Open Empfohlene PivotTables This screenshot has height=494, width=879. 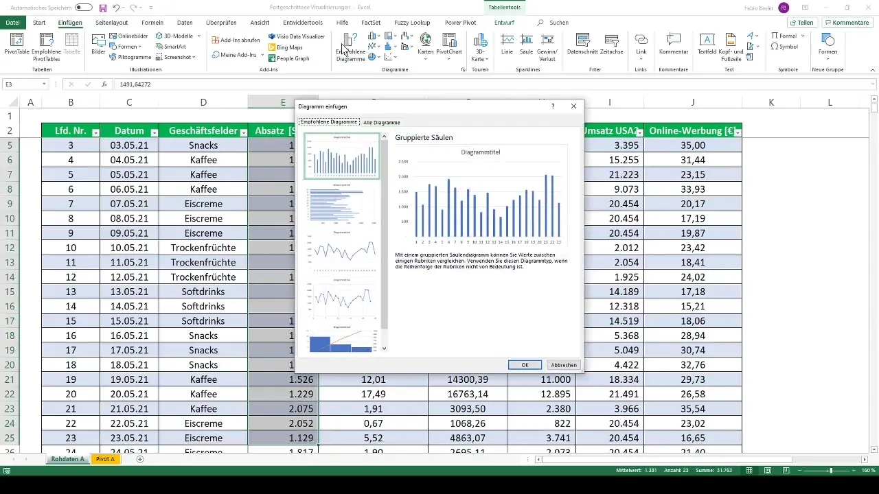pyautogui.click(x=46, y=47)
